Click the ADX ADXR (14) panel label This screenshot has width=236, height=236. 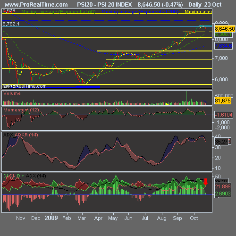[21, 135]
